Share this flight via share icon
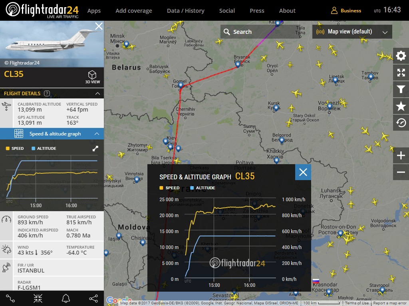Screen dimensions: 409x306 coord(93,298)
